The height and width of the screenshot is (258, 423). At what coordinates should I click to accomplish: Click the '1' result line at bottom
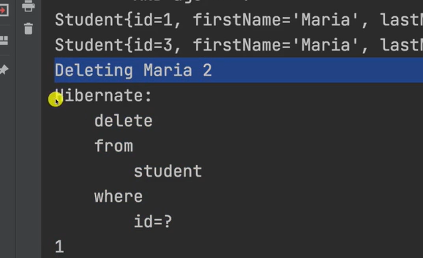[x=59, y=246]
